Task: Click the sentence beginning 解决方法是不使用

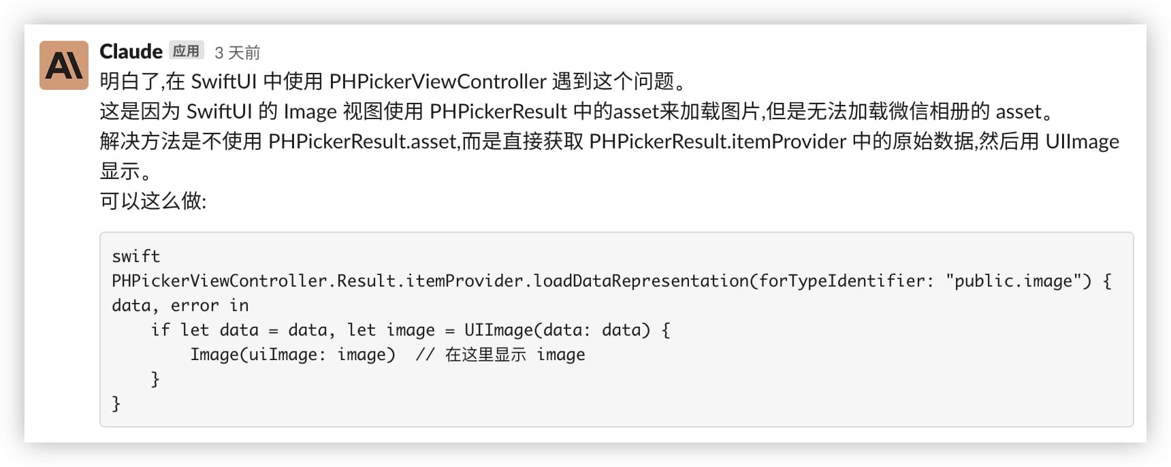Action: [609, 142]
